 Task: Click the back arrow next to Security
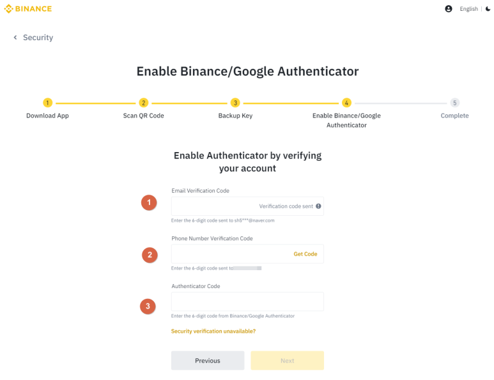(15, 38)
